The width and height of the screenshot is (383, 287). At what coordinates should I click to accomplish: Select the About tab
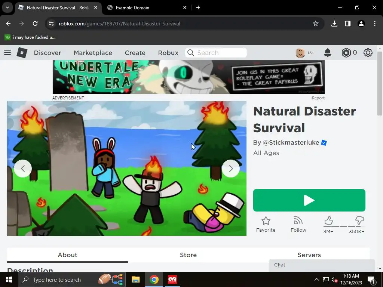tap(67, 255)
